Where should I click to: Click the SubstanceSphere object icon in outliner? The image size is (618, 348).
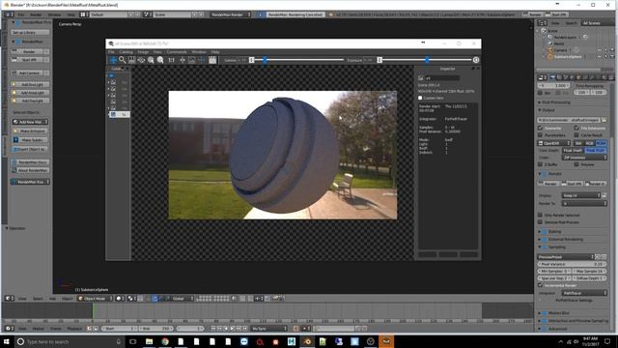point(550,56)
